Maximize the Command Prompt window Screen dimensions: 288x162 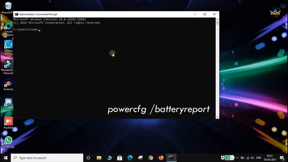coord(205,14)
